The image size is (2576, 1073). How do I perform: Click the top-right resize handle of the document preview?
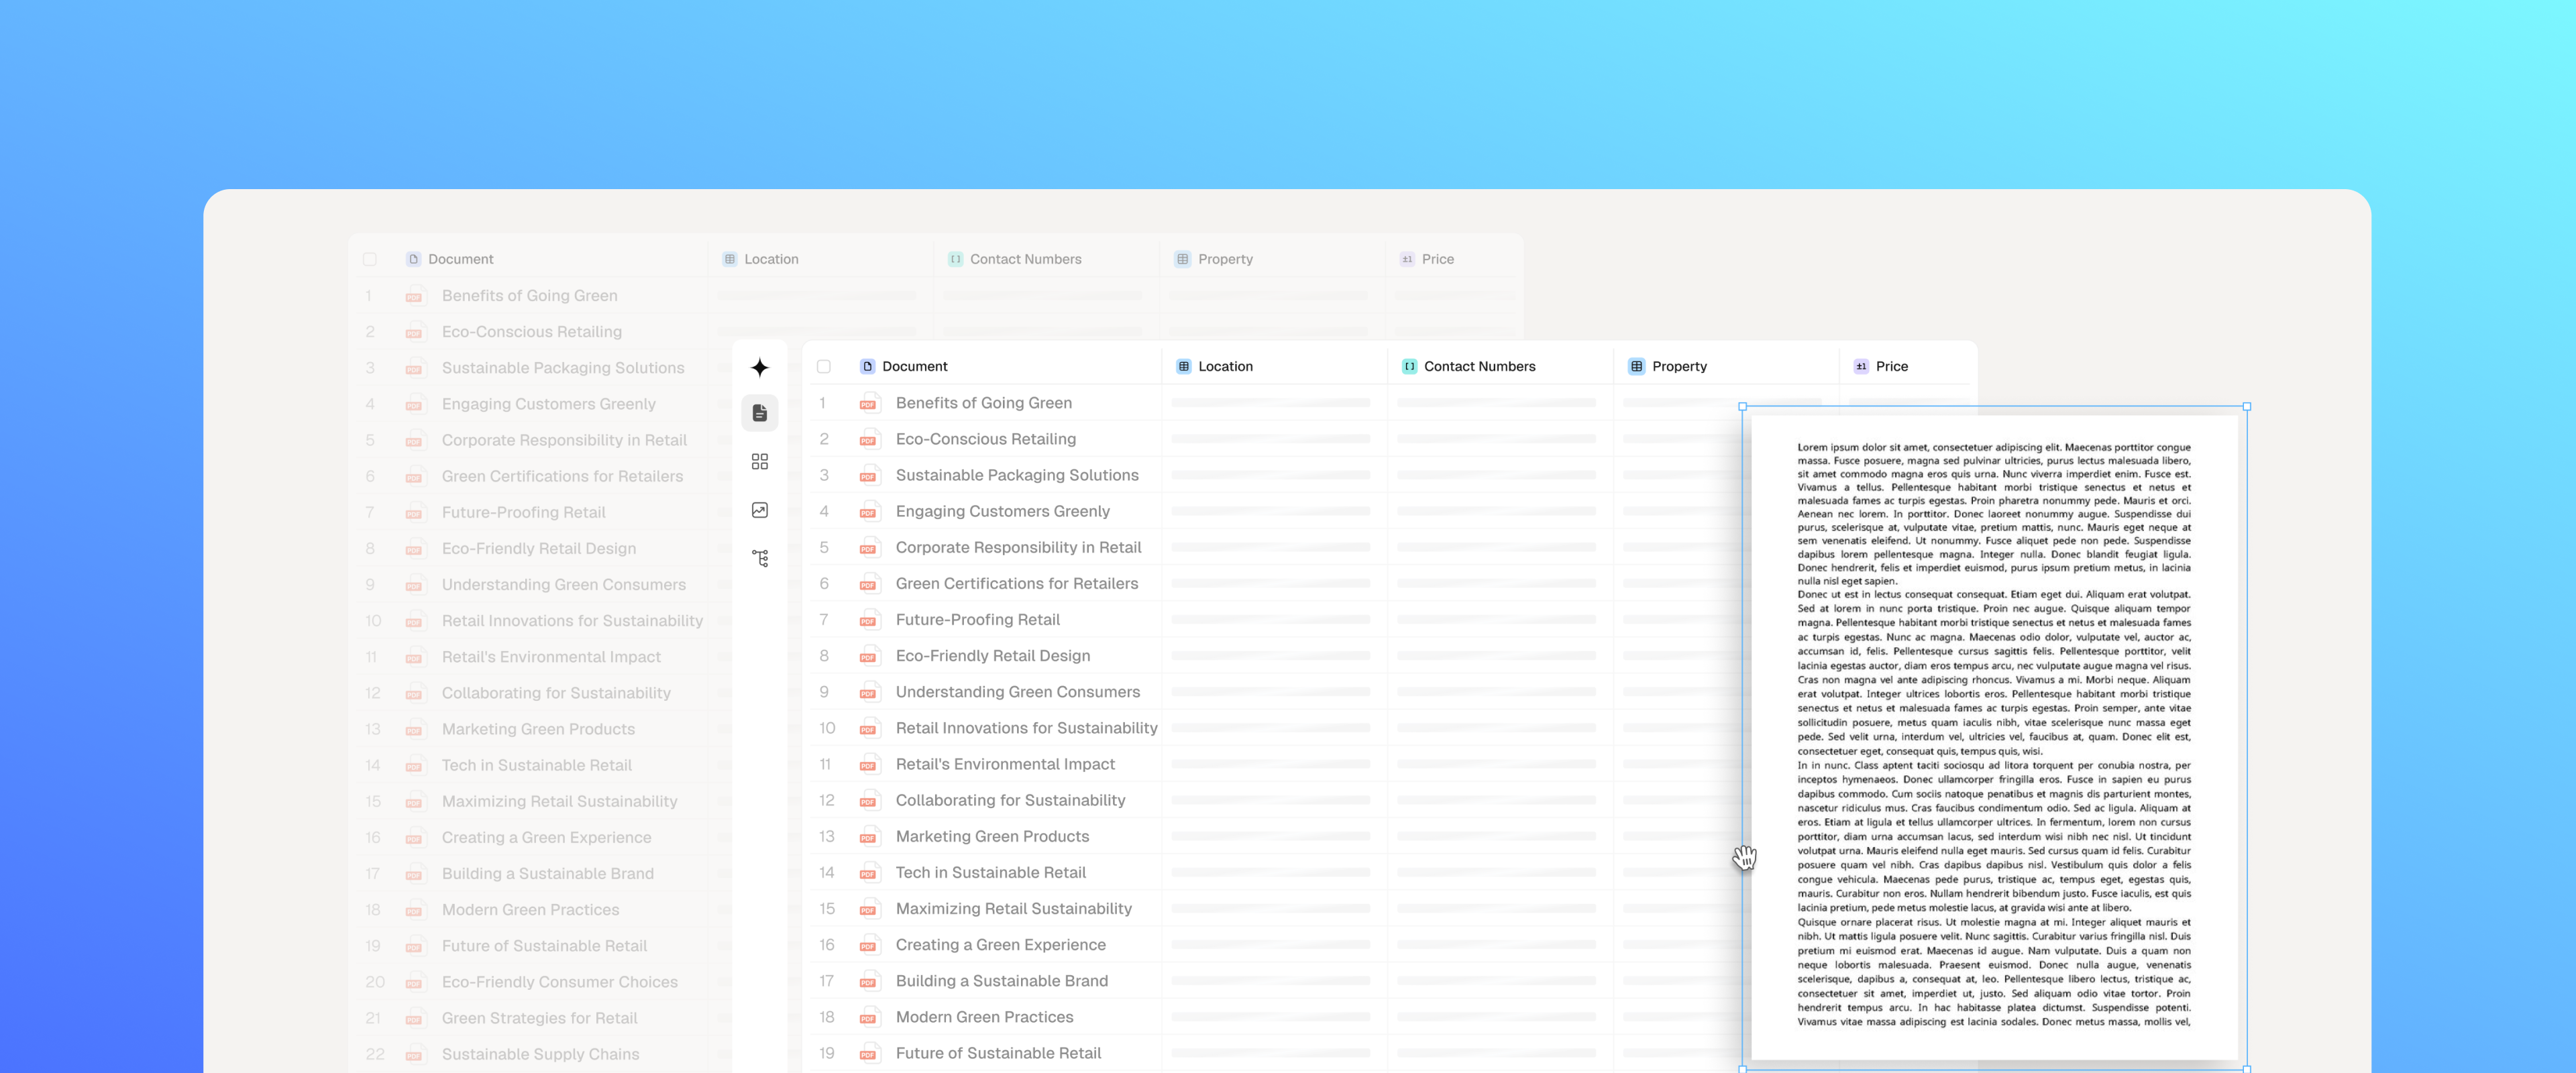(x=2247, y=407)
